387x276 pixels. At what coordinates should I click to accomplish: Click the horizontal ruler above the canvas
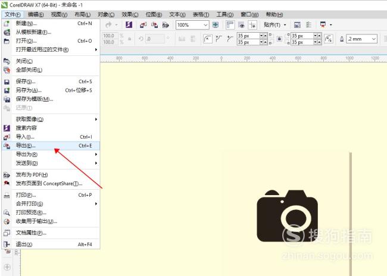tap(244, 58)
